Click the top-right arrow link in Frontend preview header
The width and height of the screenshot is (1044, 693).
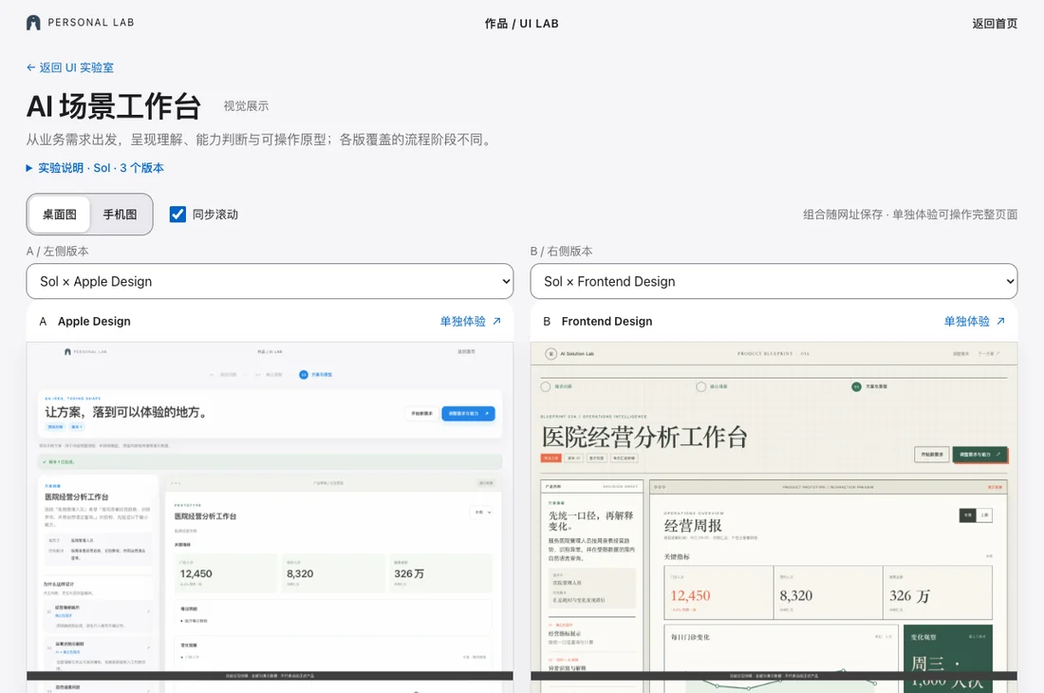pos(989,353)
